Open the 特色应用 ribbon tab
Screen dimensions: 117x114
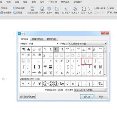click(65, 2)
